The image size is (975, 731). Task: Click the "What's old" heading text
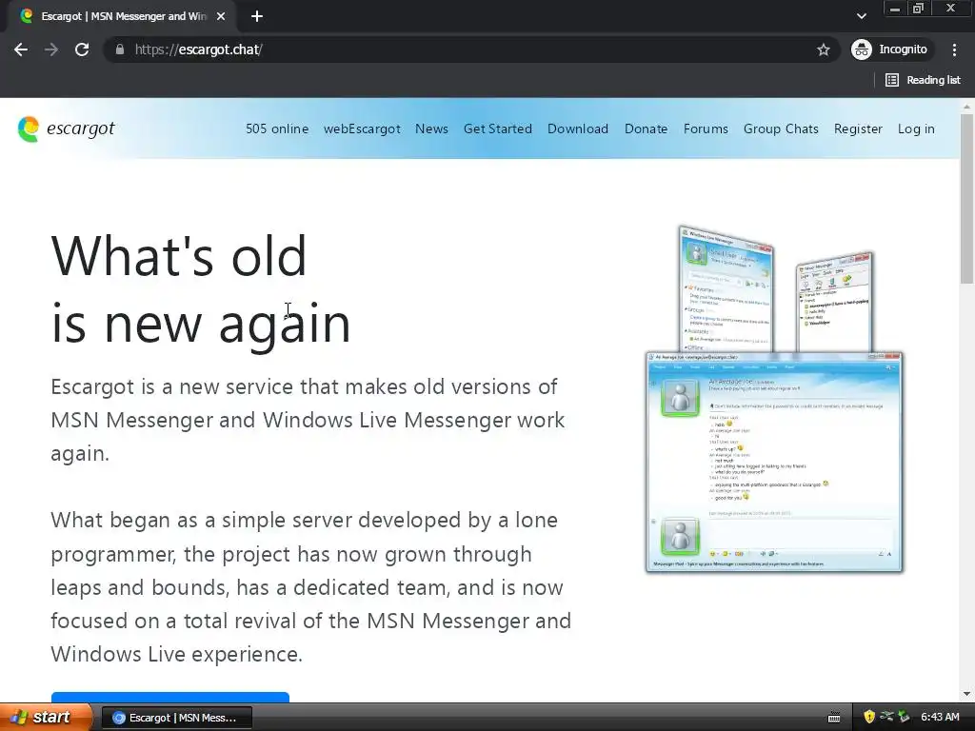point(179,255)
